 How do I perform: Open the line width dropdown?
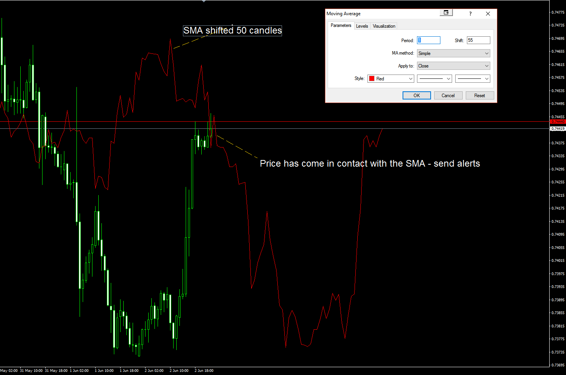pos(472,79)
